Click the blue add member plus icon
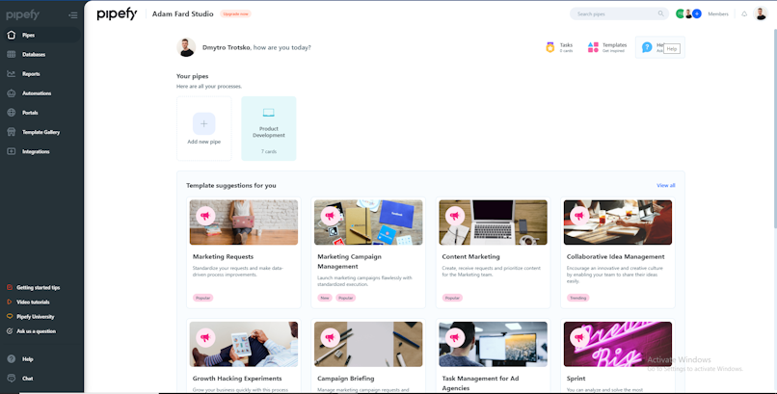Viewport: 777px width, 394px height. [697, 13]
